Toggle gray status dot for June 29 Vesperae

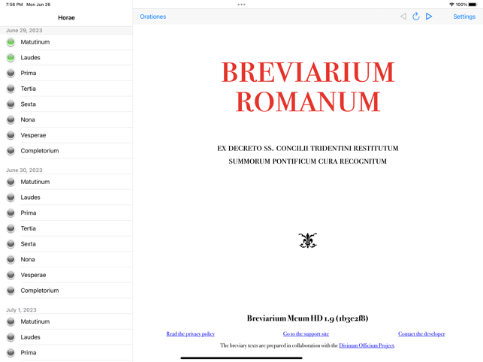pos(11,135)
